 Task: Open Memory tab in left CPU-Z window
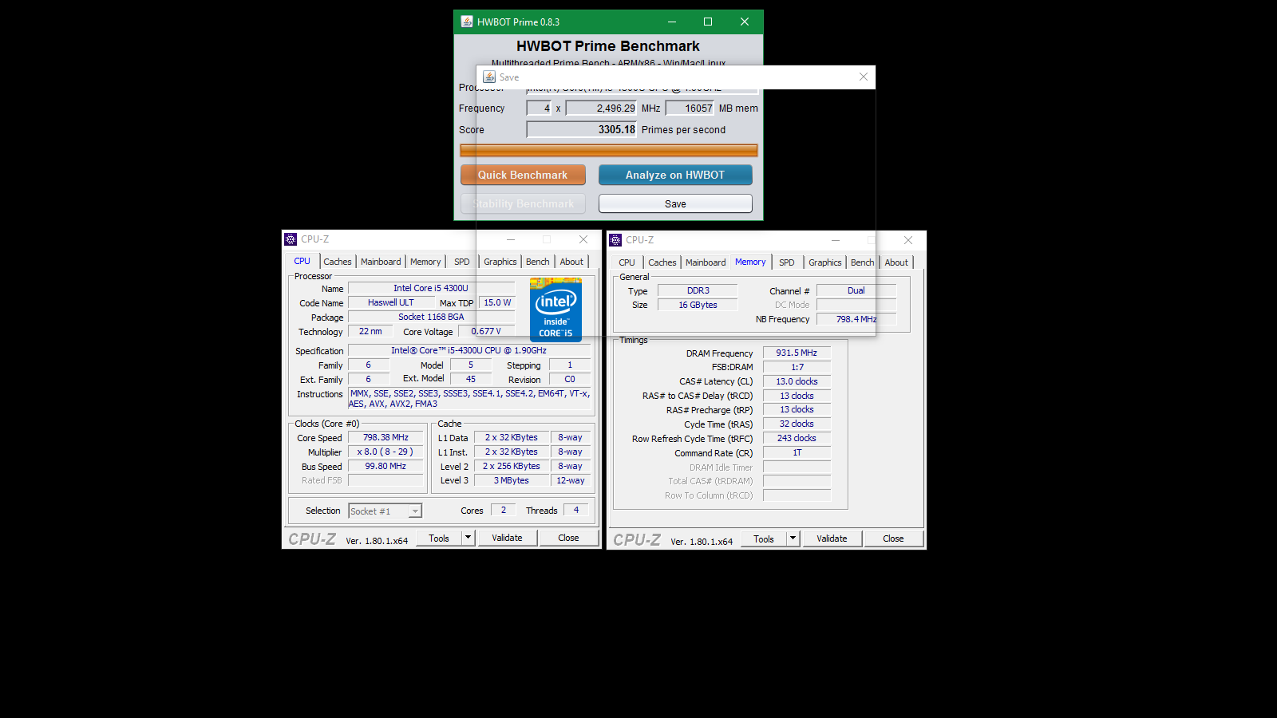pyautogui.click(x=425, y=262)
